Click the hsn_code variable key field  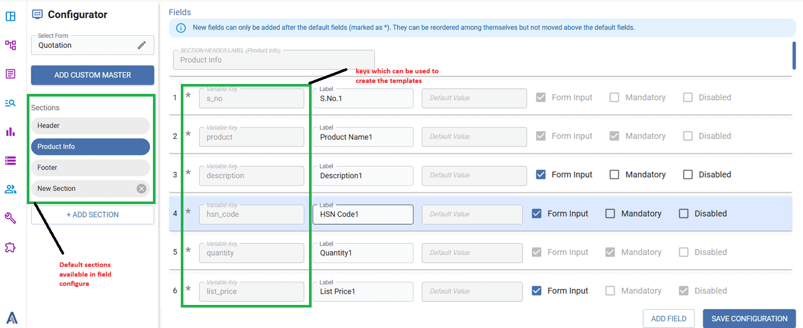point(252,214)
